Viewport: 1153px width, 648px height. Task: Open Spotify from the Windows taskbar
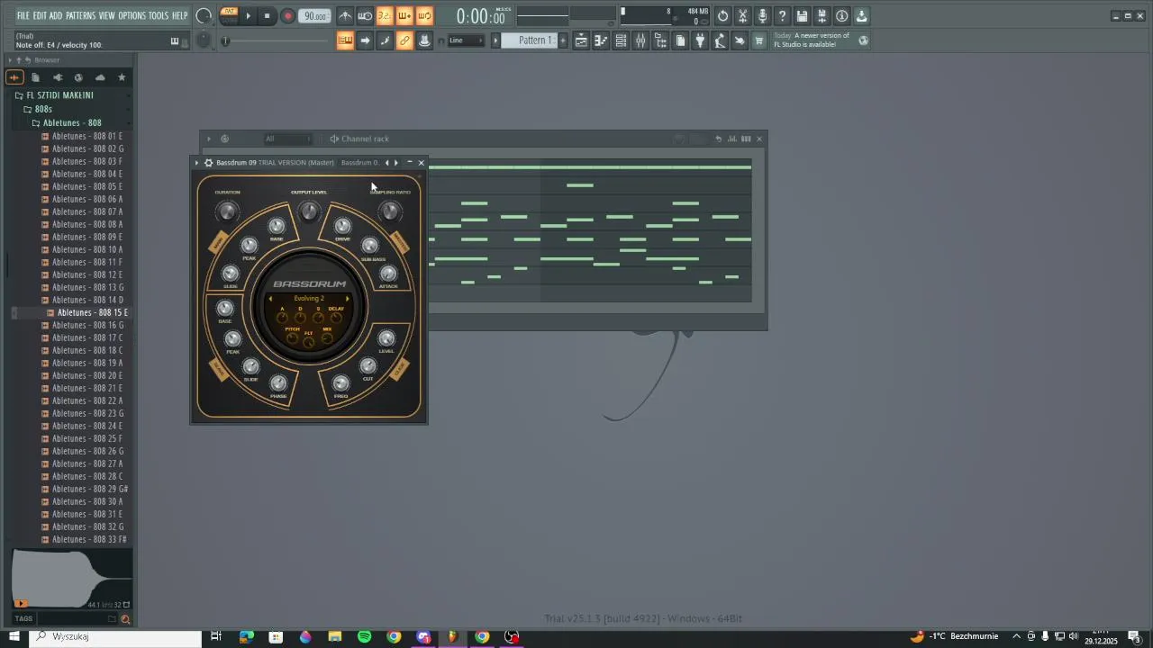365,636
